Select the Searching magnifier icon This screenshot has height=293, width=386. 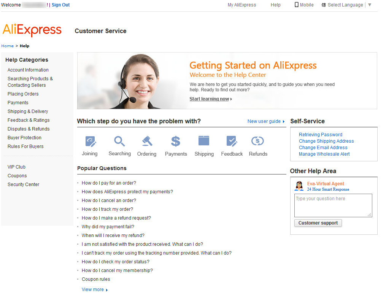coord(119,142)
